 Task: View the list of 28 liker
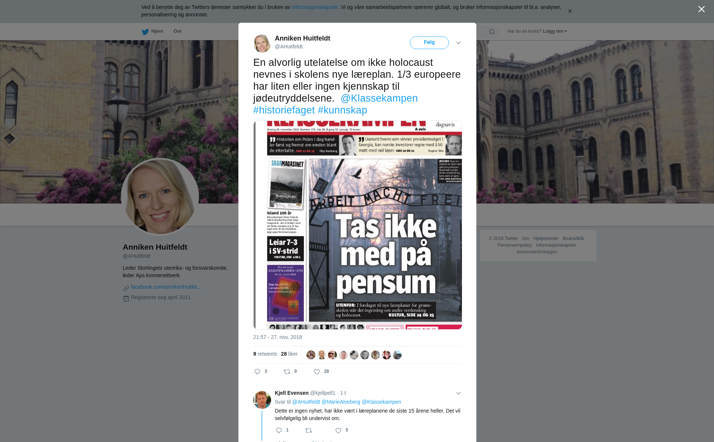pyautogui.click(x=289, y=354)
